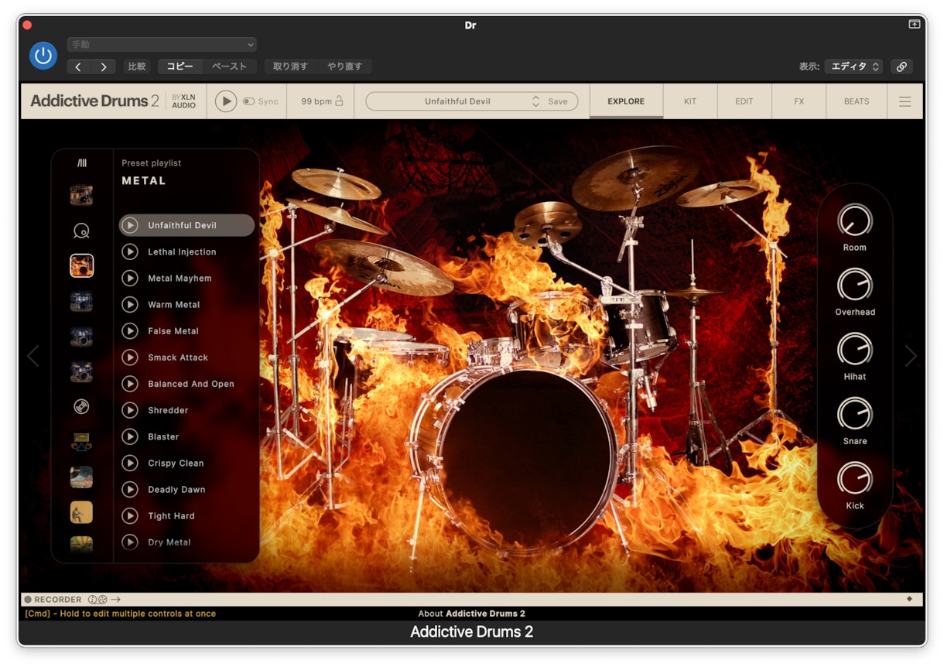
Task: Click the 取り消す undo button
Action: pyautogui.click(x=290, y=67)
